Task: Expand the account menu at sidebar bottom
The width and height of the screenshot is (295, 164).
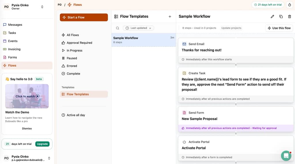Action: point(49,158)
